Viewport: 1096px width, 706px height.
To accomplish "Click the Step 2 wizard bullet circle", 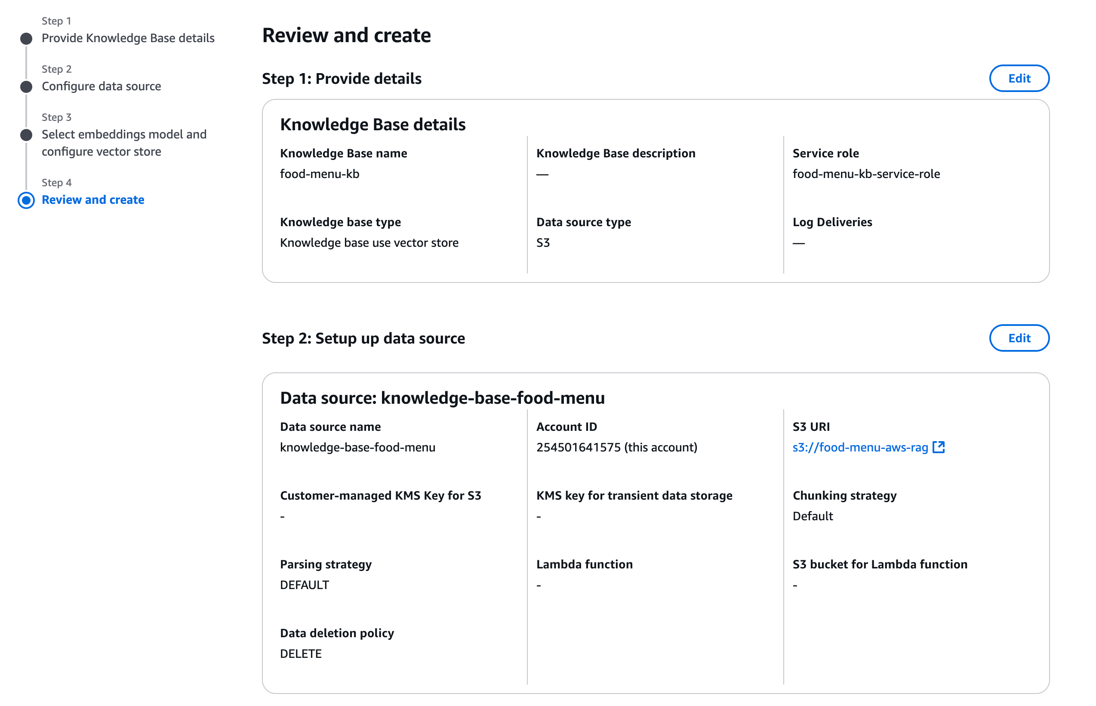I will pos(26,87).
